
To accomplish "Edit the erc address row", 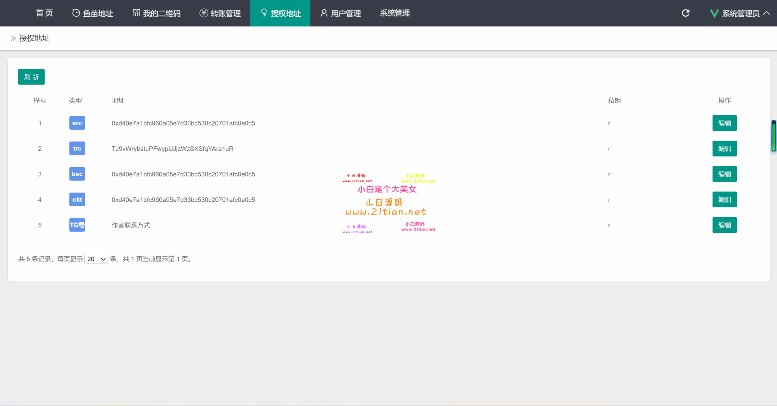I will tap(724, 123).
